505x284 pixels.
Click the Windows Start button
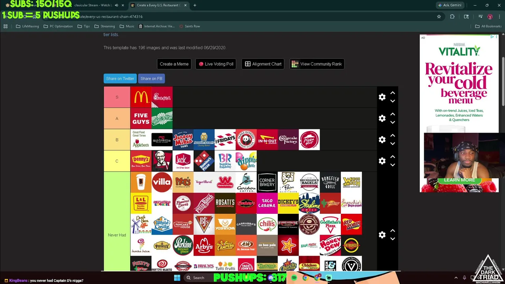[177, 278]
